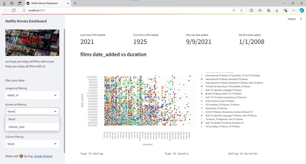Open the Copilot sidebar

302,10
